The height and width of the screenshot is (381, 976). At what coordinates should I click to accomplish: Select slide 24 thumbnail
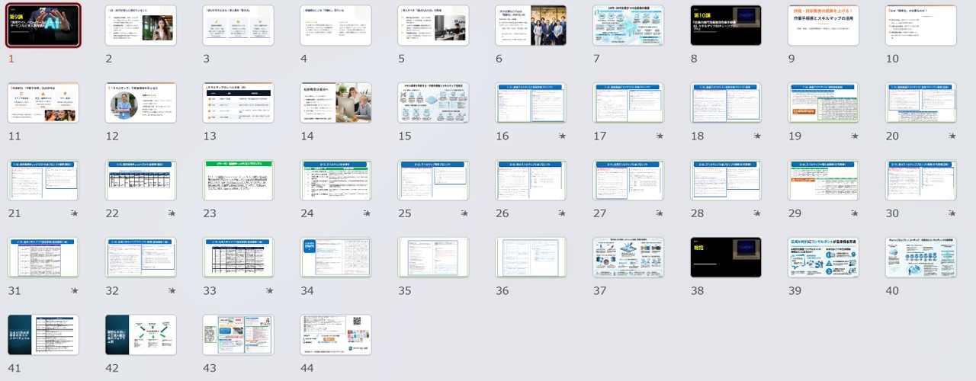pyautogui.click(x=336, y=181)
